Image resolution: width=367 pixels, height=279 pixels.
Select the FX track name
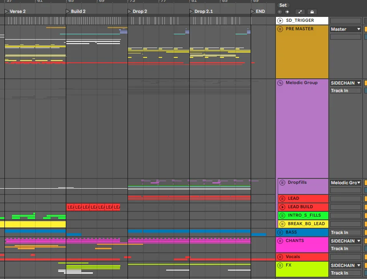[288, 265]
